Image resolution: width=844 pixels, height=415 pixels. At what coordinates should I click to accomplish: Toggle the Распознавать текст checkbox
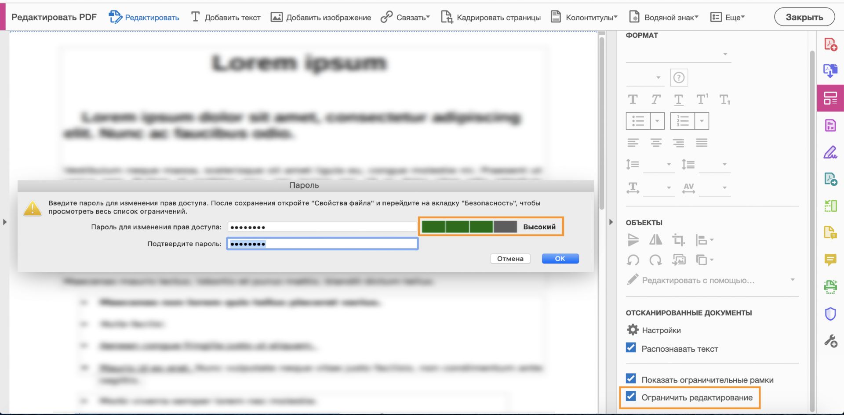coord(631,348)
